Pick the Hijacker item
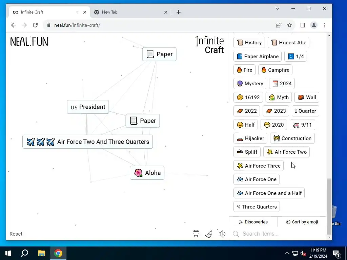347x260 pixels. coord(250,138)
